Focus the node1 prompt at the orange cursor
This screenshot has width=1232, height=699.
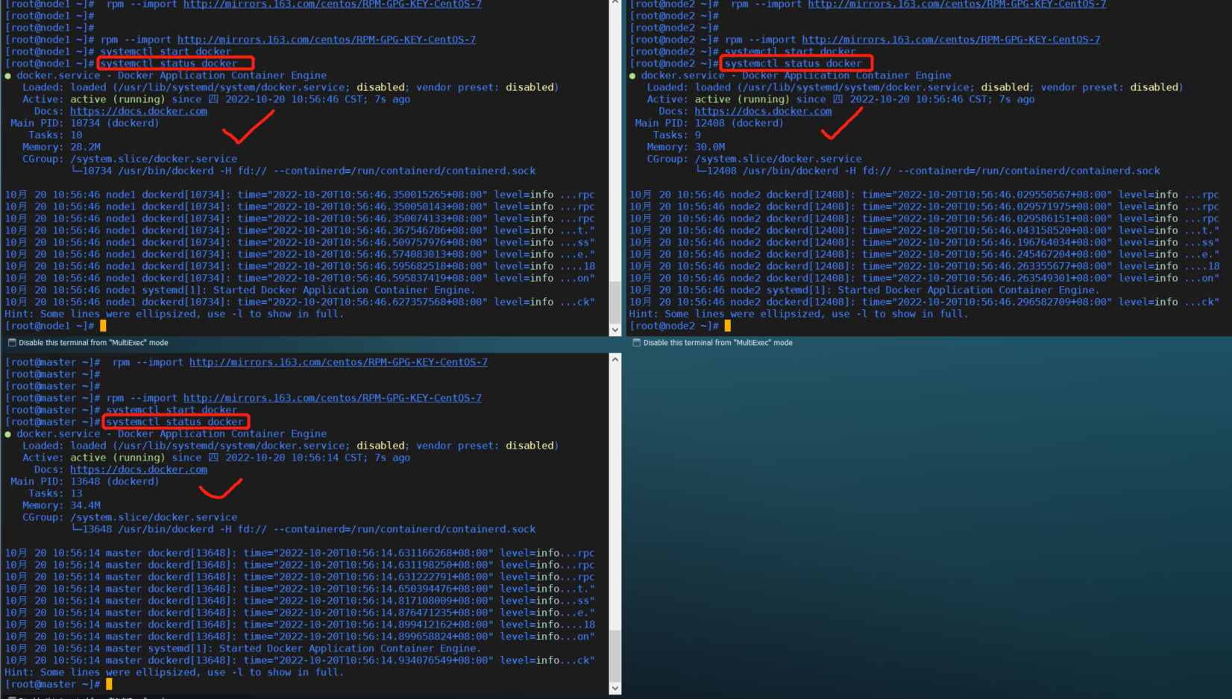103,326
